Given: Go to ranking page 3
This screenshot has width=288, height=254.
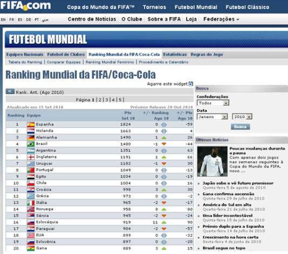Looking at the screenshot, I should click(107, 100).
